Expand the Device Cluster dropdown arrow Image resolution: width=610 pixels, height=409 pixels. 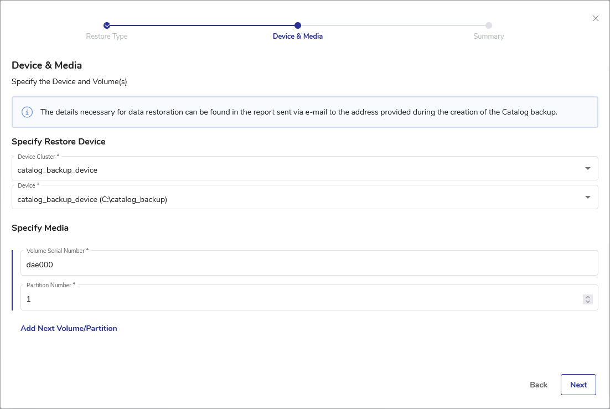(588, 168)
